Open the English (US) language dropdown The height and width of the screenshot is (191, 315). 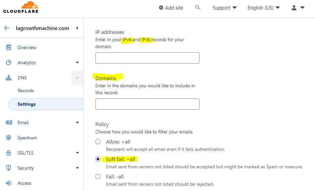[x=263, y=8]
